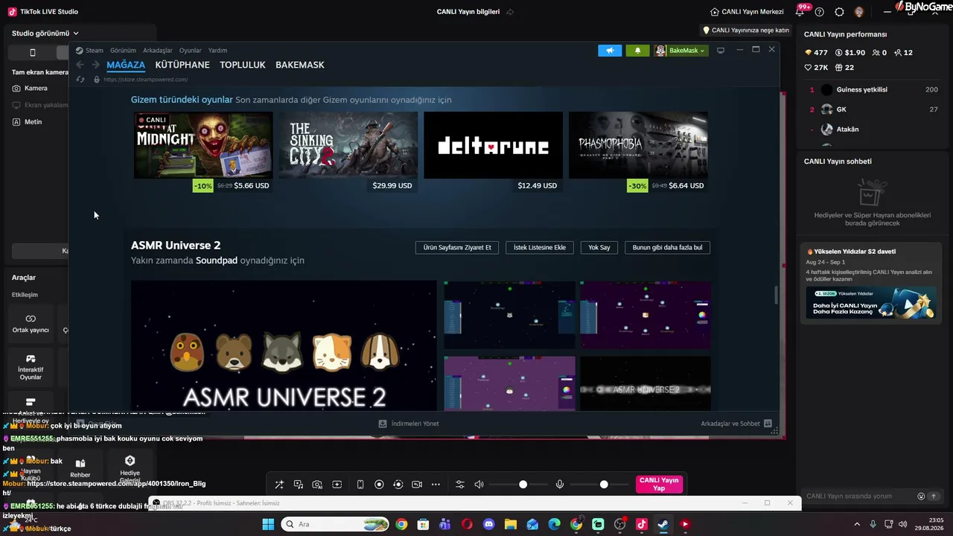
Task: Adjust the speaker volume slider
Action: tap(519, 485)
